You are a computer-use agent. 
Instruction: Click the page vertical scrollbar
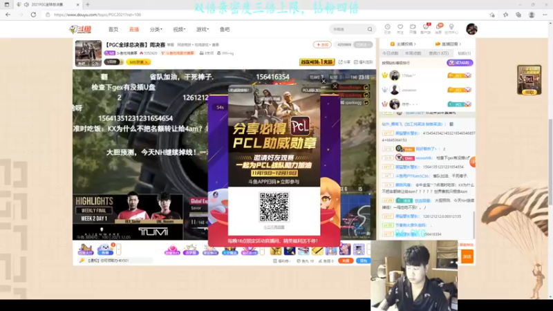pyautogui.click(x=550, y=161)
